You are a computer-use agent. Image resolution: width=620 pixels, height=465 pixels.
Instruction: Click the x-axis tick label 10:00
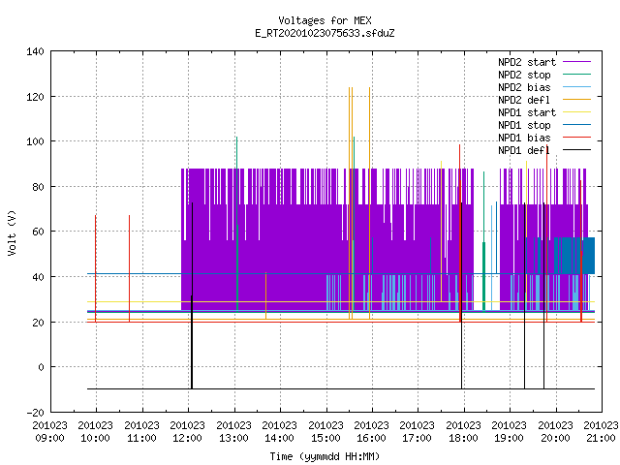95,438
